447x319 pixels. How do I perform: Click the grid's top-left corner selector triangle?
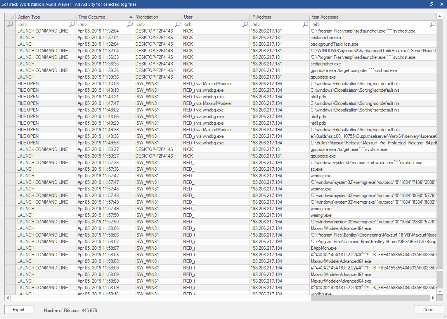pos(10,17)
